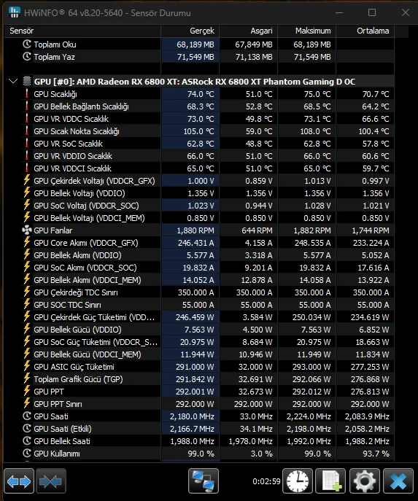Select the GPU Kullanımı row
Image resolution: width=418 pixels, height=501 pixels.
point(199,454)
